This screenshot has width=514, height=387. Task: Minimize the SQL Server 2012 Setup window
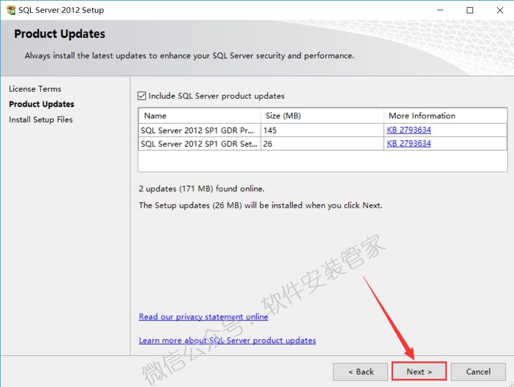440,10
